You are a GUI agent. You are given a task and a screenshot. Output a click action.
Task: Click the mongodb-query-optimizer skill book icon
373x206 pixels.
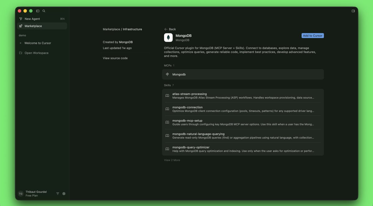[167, 149]
